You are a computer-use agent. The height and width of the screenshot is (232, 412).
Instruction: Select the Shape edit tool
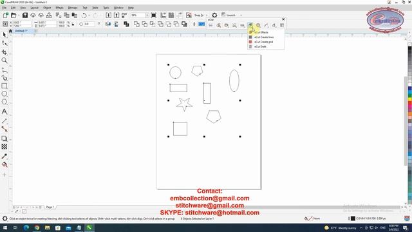[x=5, y=43]
